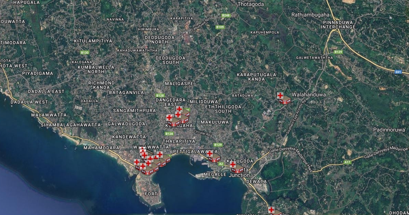This screenshot has width=409, height=215.
Task: Click the hospital marker near Walahanduwa
Action: [x=283, y=98]
